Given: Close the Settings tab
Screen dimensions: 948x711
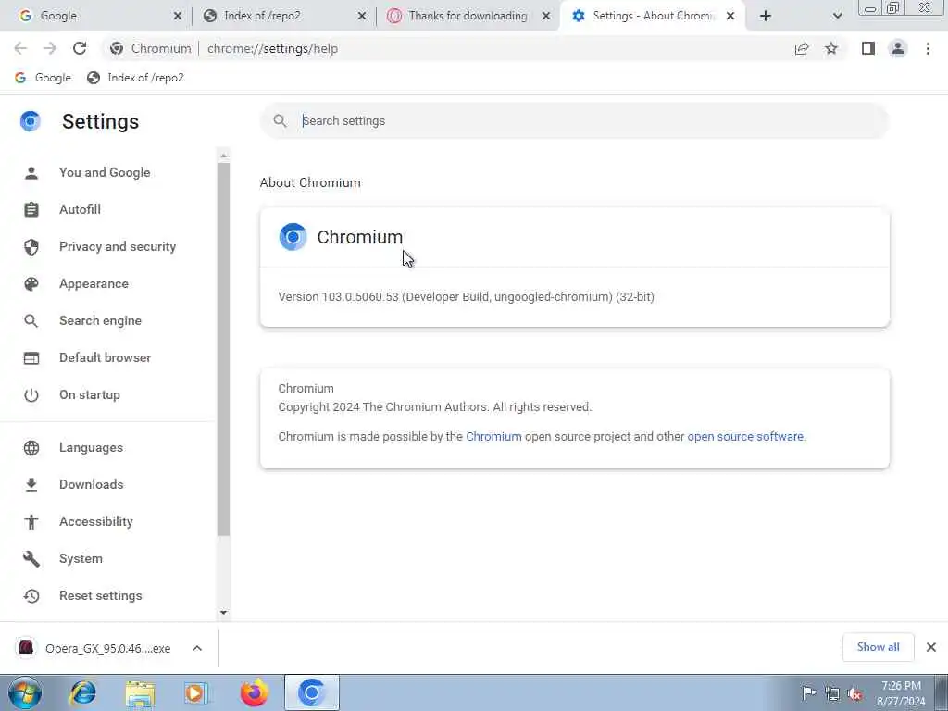Looking at the screenshot, I should 730,16.
